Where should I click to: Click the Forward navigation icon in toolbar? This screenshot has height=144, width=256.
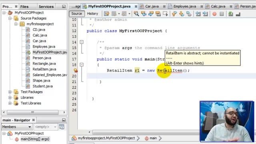point(124,14)
